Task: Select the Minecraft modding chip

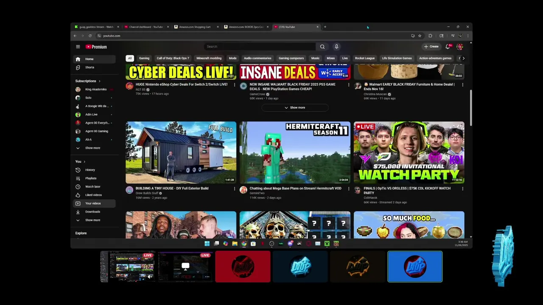Action: point(209,58)
